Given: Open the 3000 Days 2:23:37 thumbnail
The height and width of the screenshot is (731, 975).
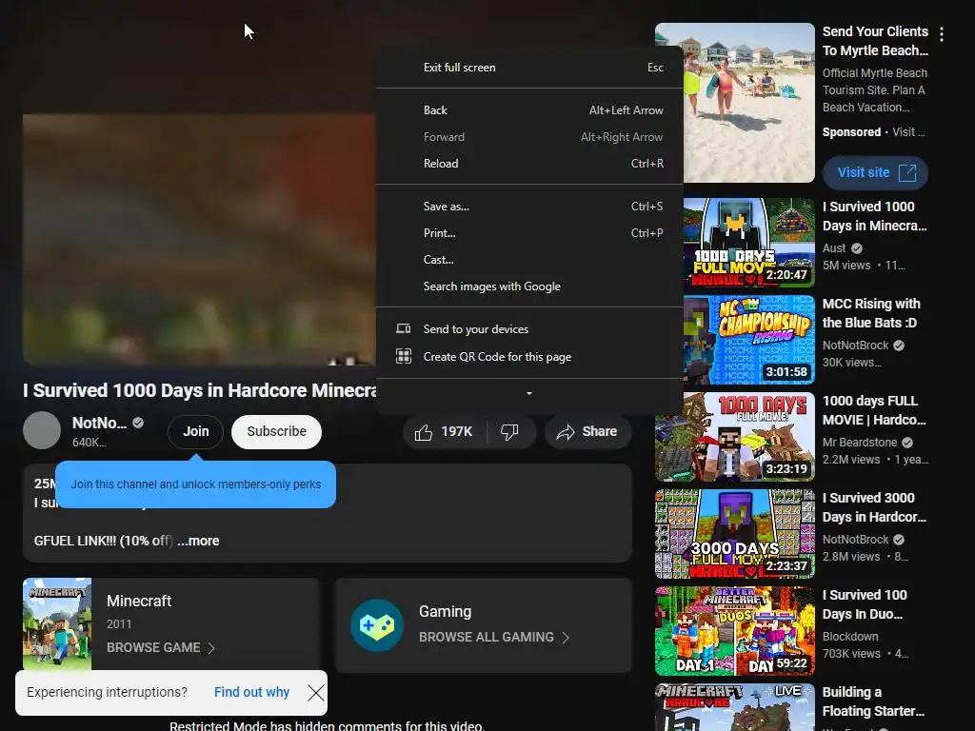Looking at the screenshot, I should [x=735, y=534].
